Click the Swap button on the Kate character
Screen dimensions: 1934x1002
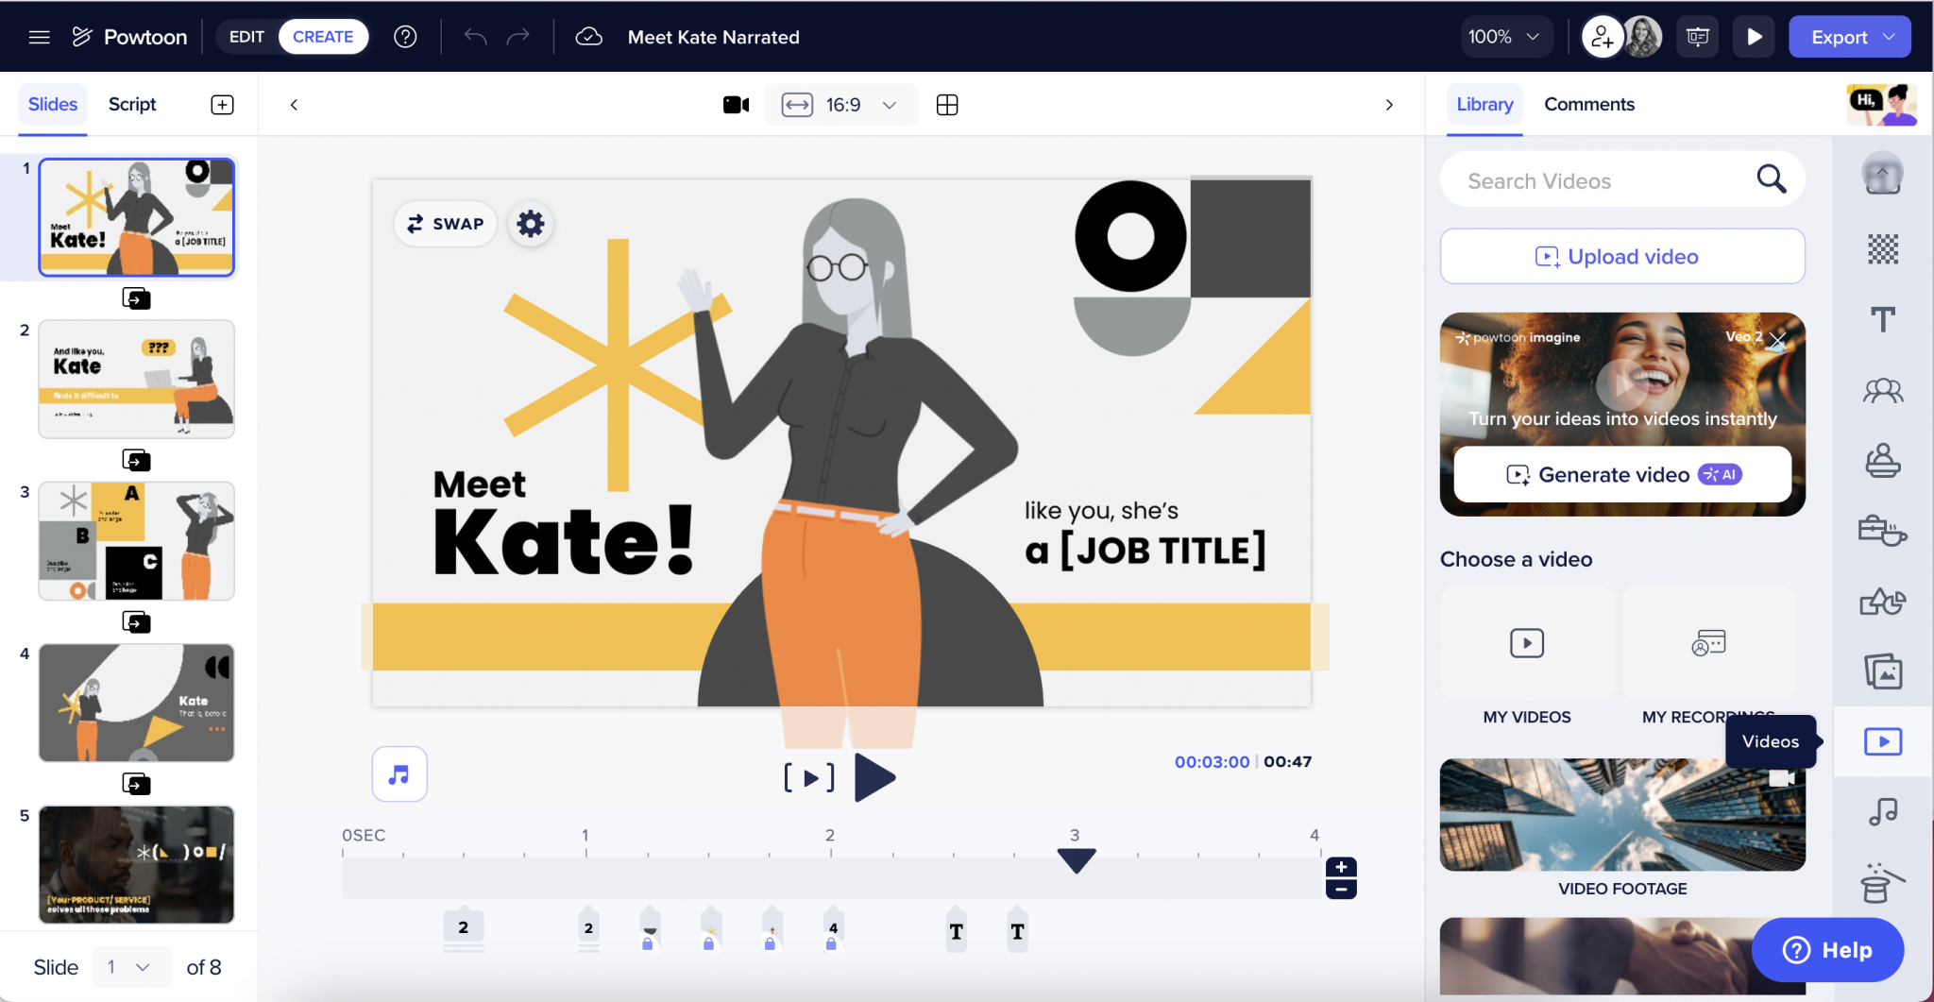tap(445, 224)
